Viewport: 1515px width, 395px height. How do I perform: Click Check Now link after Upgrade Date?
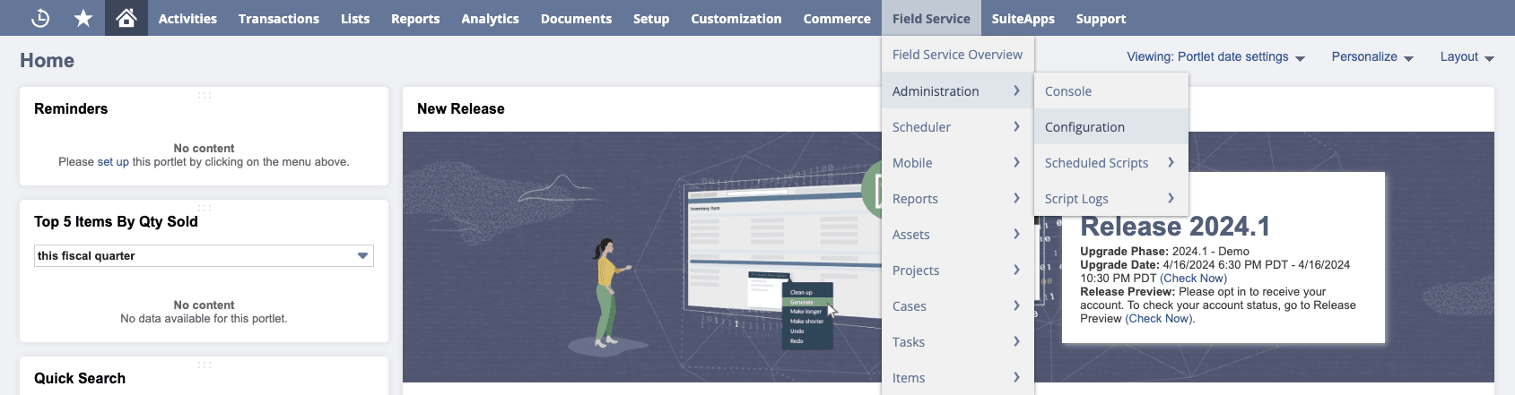coord(1193,279)
